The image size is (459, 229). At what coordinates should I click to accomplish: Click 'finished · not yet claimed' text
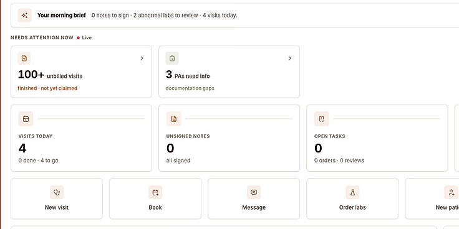[x=47, y=88]
